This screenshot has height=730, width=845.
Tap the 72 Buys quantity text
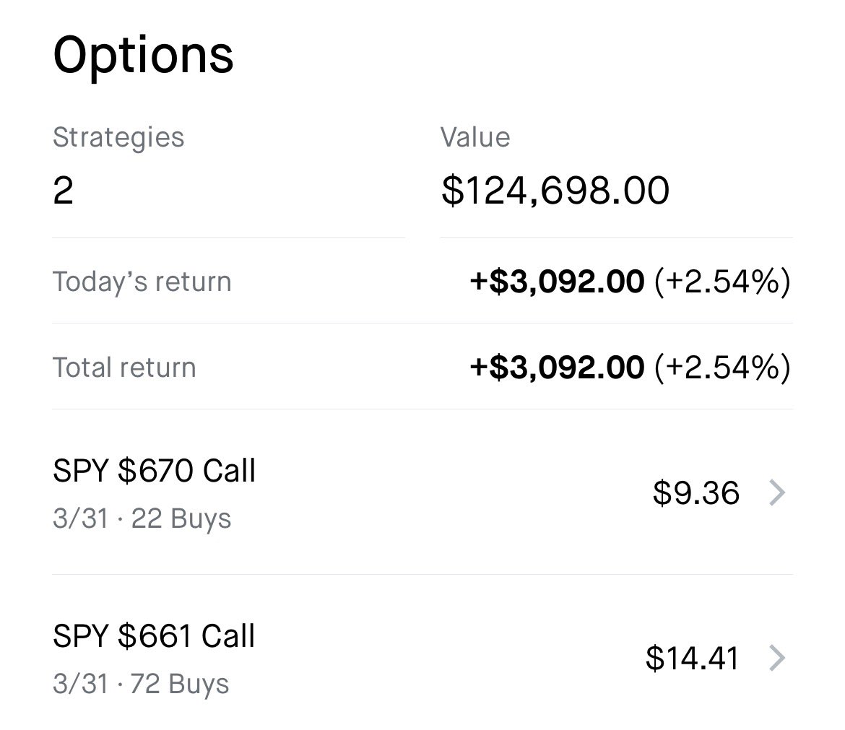(x=181, y=685)
